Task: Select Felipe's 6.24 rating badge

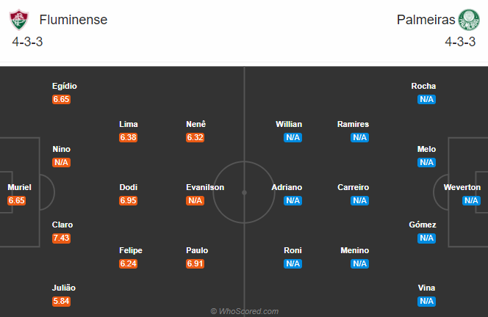Action: [128, 263]
